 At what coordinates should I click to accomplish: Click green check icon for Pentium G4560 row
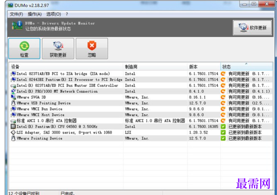(223, 127)
